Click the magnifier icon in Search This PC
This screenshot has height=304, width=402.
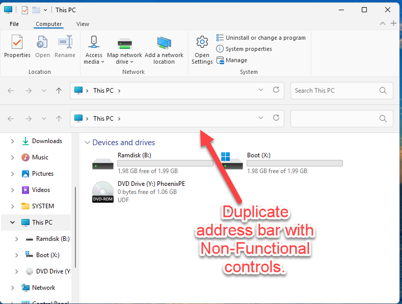(383, 91)
